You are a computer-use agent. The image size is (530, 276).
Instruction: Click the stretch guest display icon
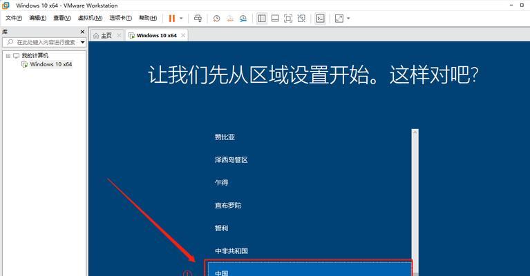339,18
